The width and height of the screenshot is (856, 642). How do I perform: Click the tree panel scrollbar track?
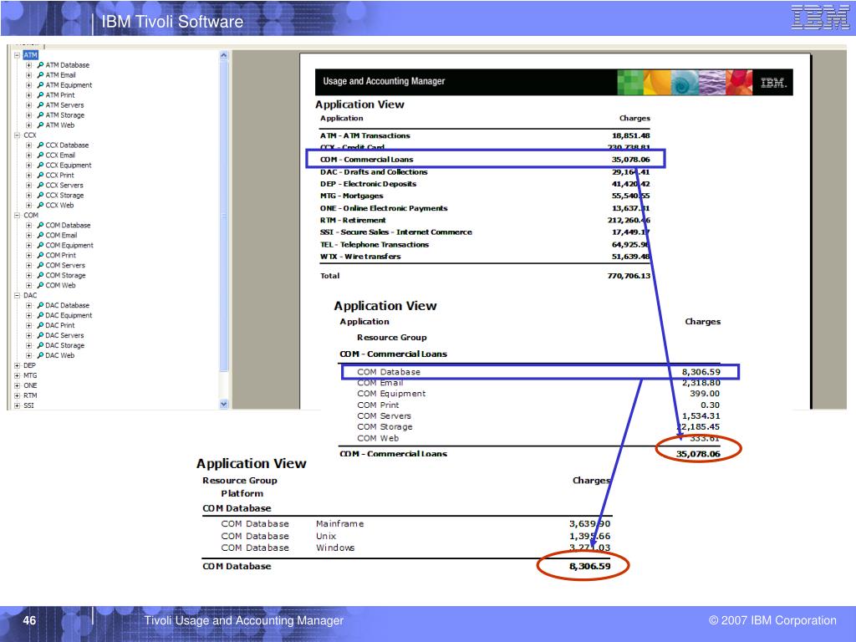pyautogui.click(x=223, y=229)
